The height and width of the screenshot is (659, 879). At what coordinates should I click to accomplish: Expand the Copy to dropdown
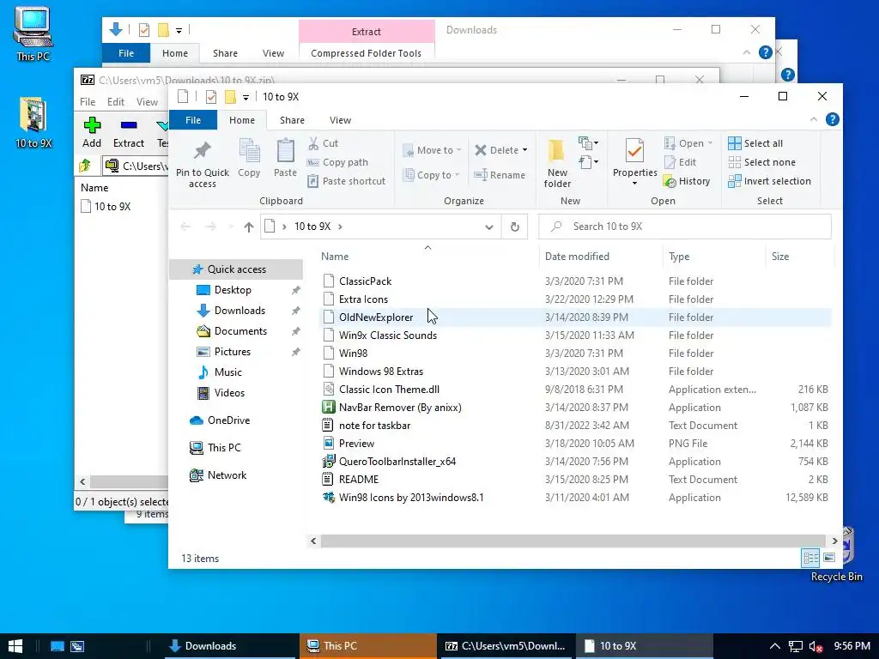click(457, 175)
